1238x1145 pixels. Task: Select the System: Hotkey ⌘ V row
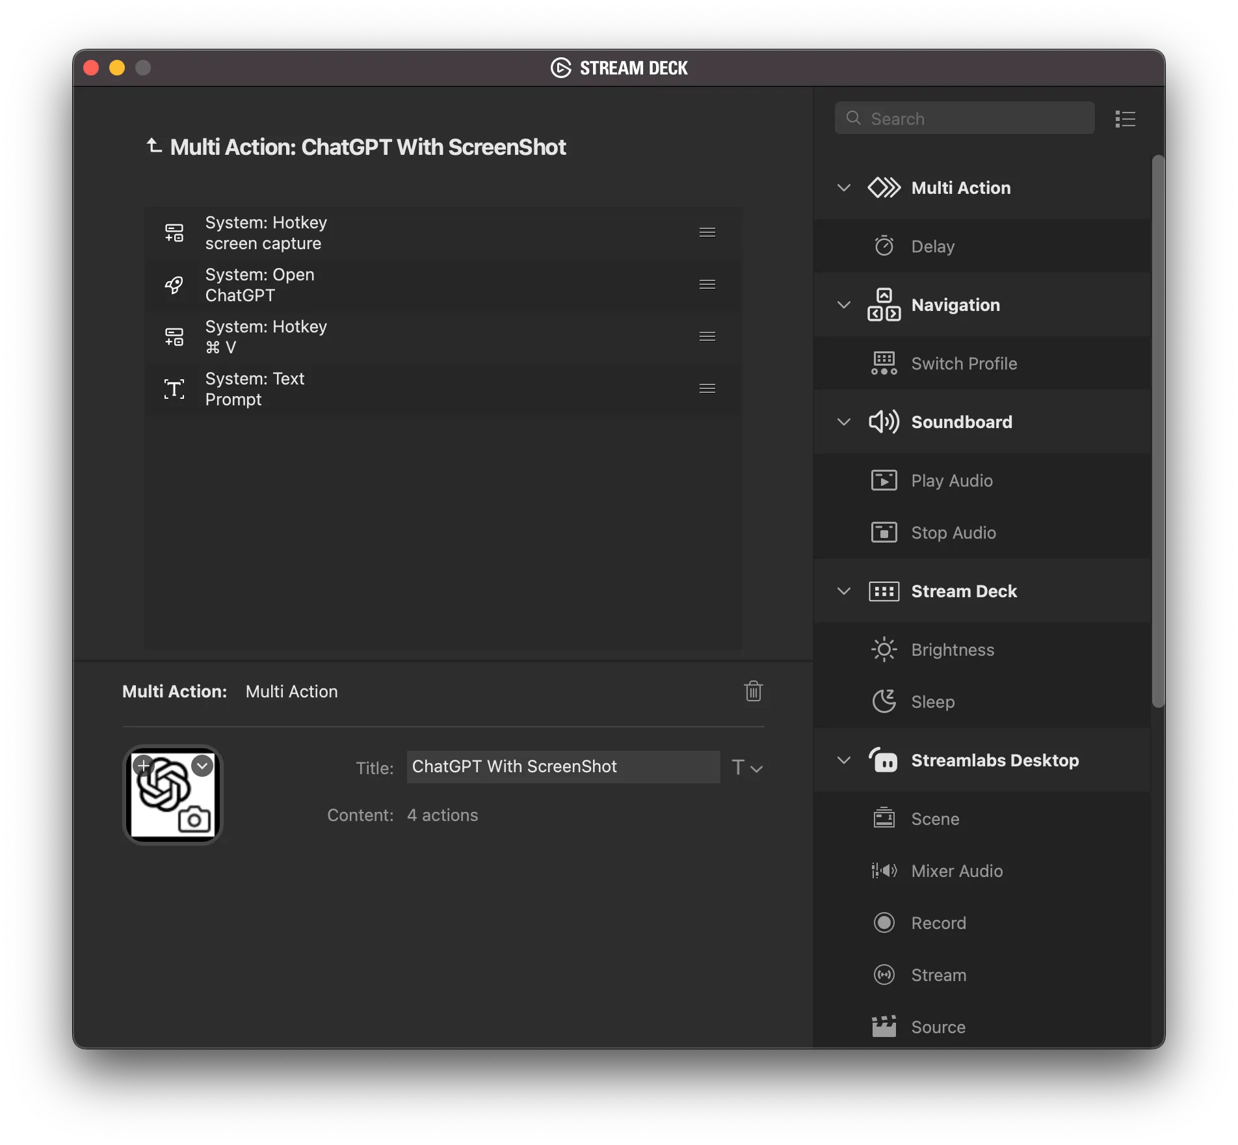point(443,337)
